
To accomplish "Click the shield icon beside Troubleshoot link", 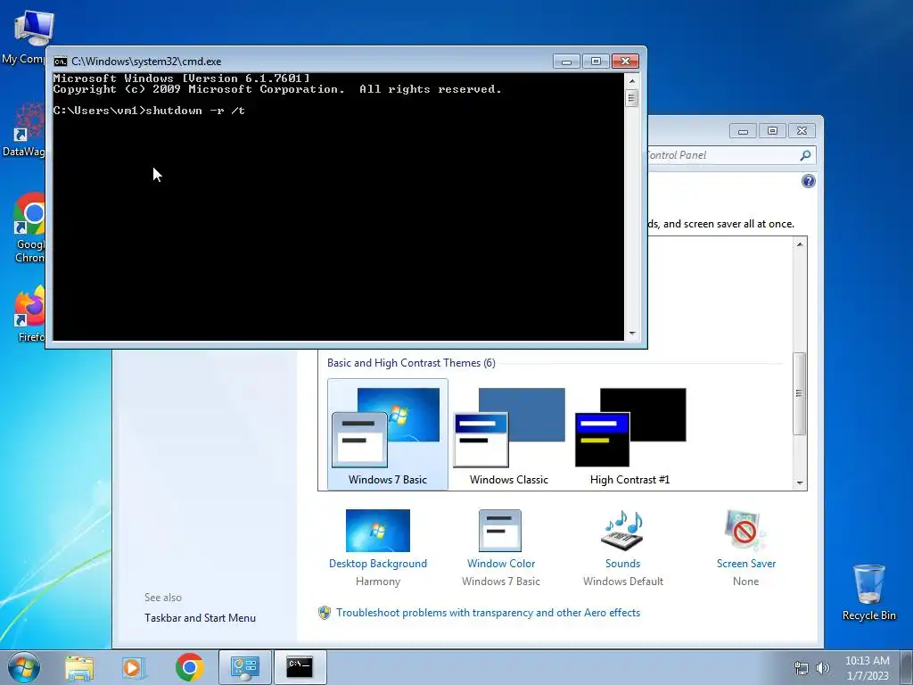I will 325,613.
